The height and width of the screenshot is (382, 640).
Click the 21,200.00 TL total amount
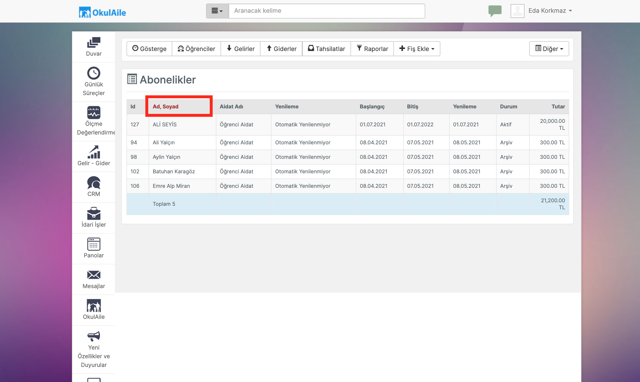tap(553, 204)
